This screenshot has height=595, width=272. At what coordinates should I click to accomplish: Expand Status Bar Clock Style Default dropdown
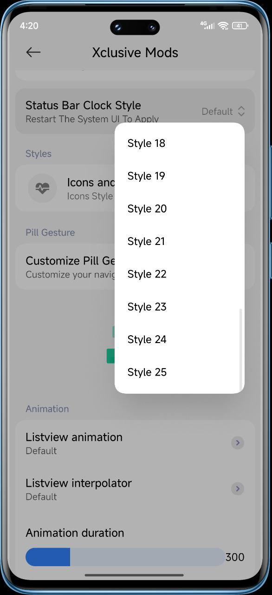(223, 112)
